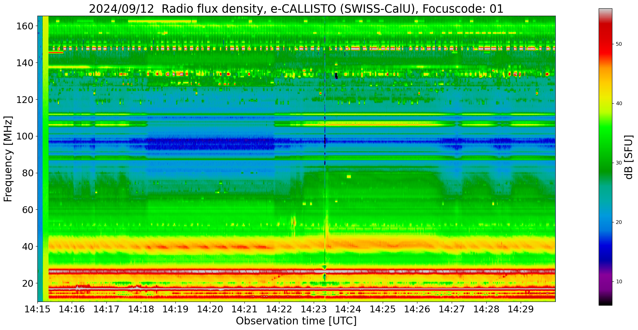This screenshot has height=330, width=638.
Task: Select the 14:29 time tick label
Action: 521,309
